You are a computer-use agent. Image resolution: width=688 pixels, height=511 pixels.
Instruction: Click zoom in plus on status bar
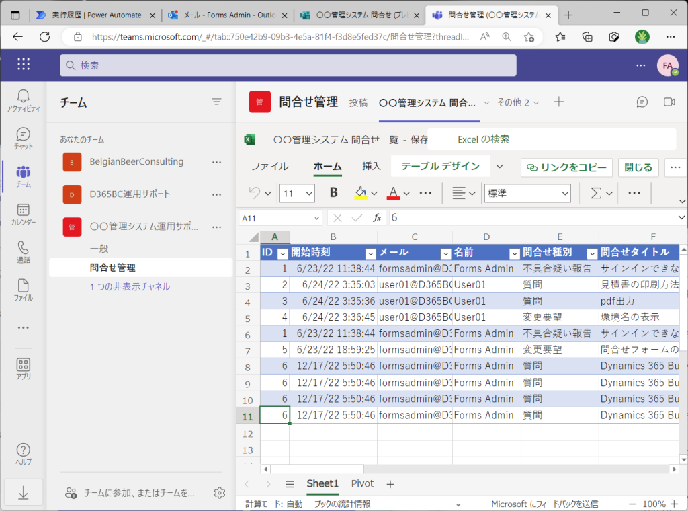(675, 504)
